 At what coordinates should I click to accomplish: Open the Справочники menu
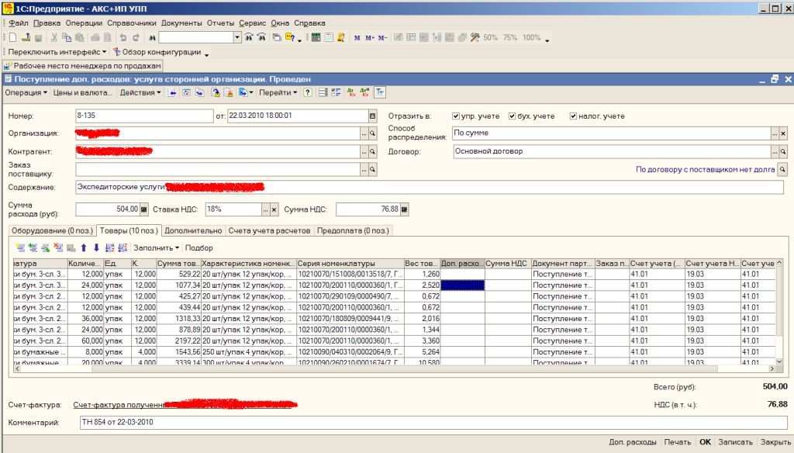[x=131, y=23]
